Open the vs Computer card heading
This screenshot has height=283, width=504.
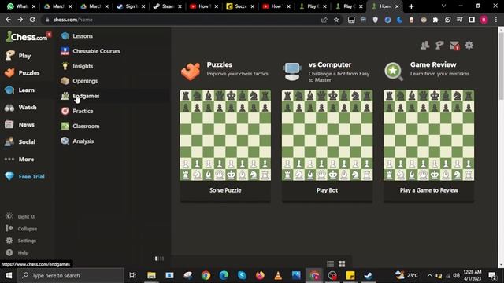pyautogui.click(x=330, y=64)
